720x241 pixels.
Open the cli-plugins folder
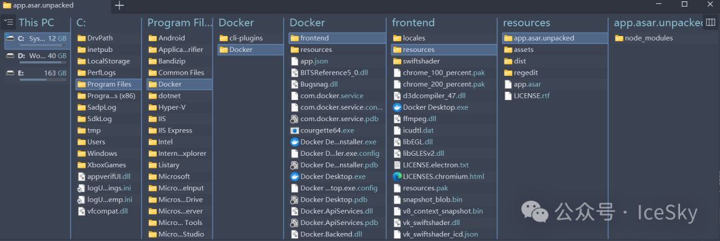pyautogui.click(x=250, y=38)
